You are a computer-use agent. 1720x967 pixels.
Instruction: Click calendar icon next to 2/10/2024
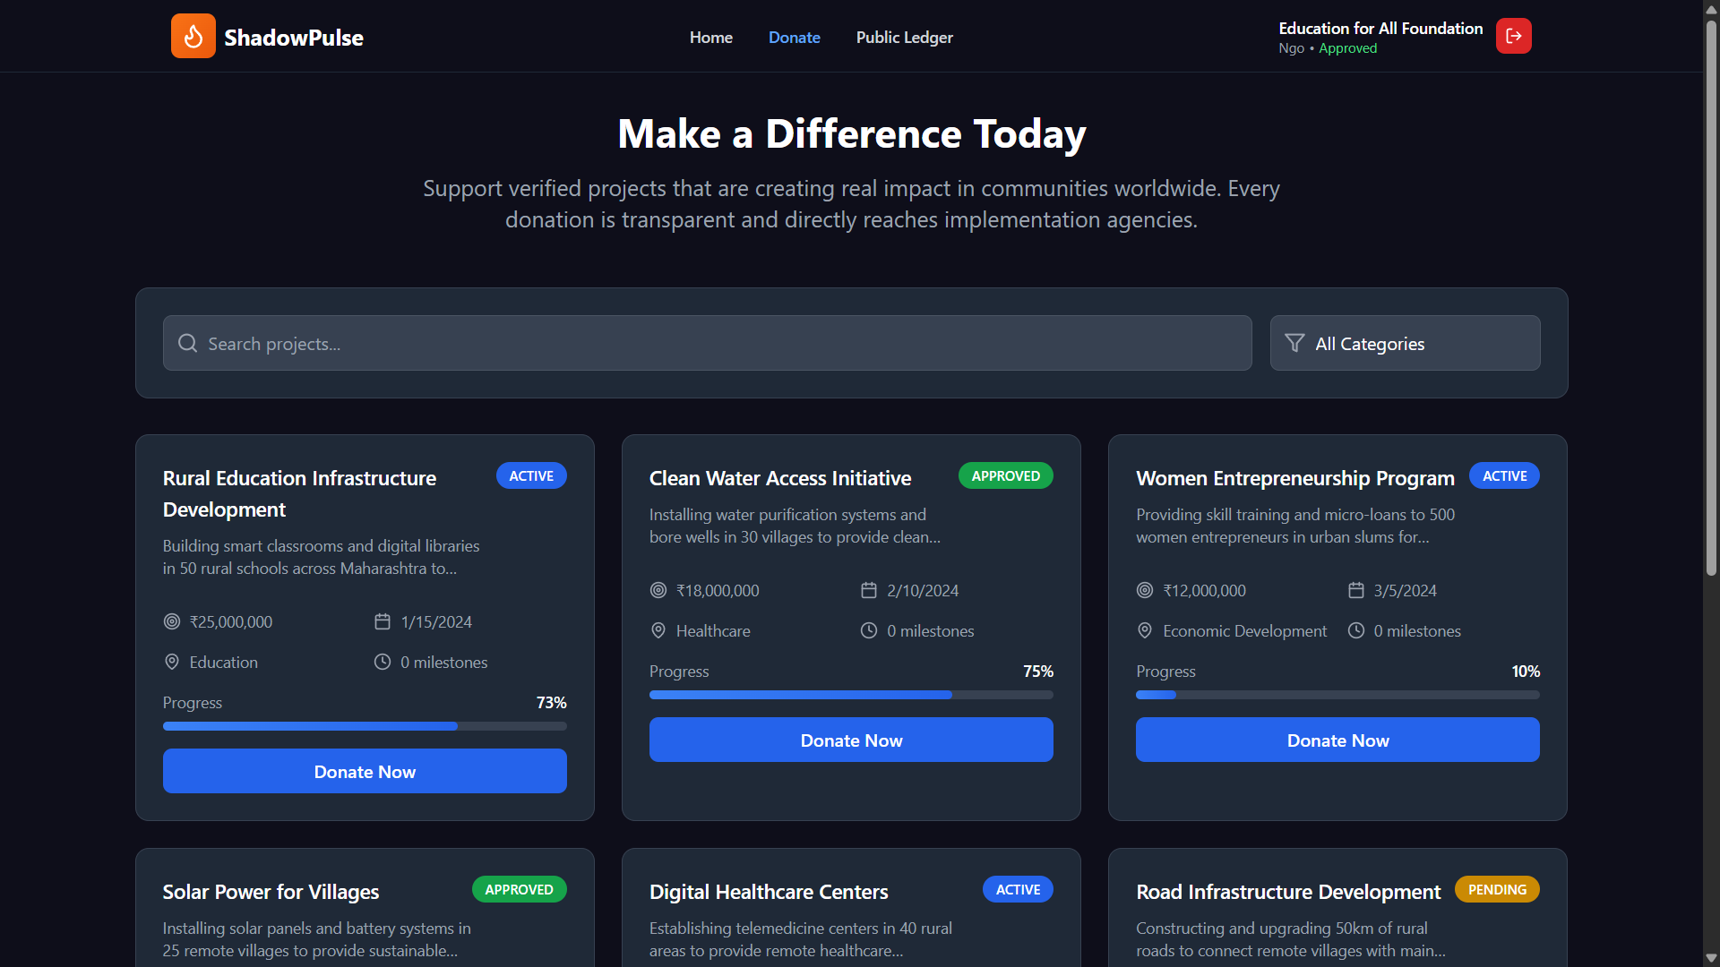(868, 591)
